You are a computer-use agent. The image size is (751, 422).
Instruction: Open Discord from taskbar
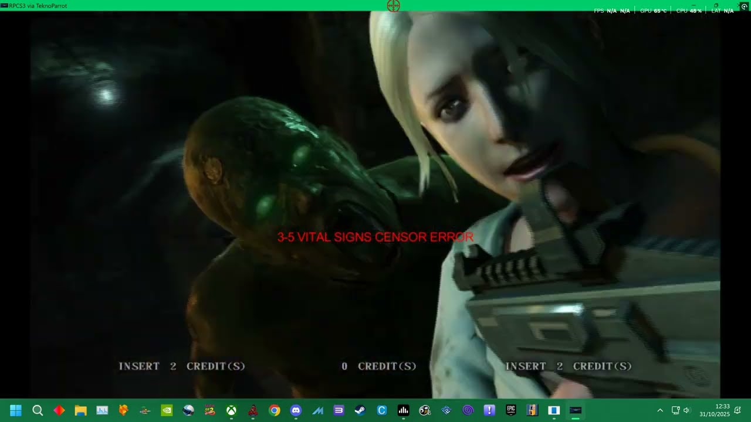click(x=296, y=410)
